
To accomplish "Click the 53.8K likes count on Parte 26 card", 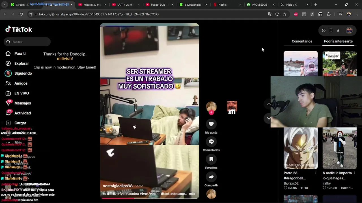I will click(290, 188).
